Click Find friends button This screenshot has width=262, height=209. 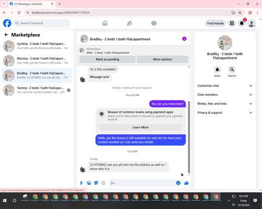[215, 23]
